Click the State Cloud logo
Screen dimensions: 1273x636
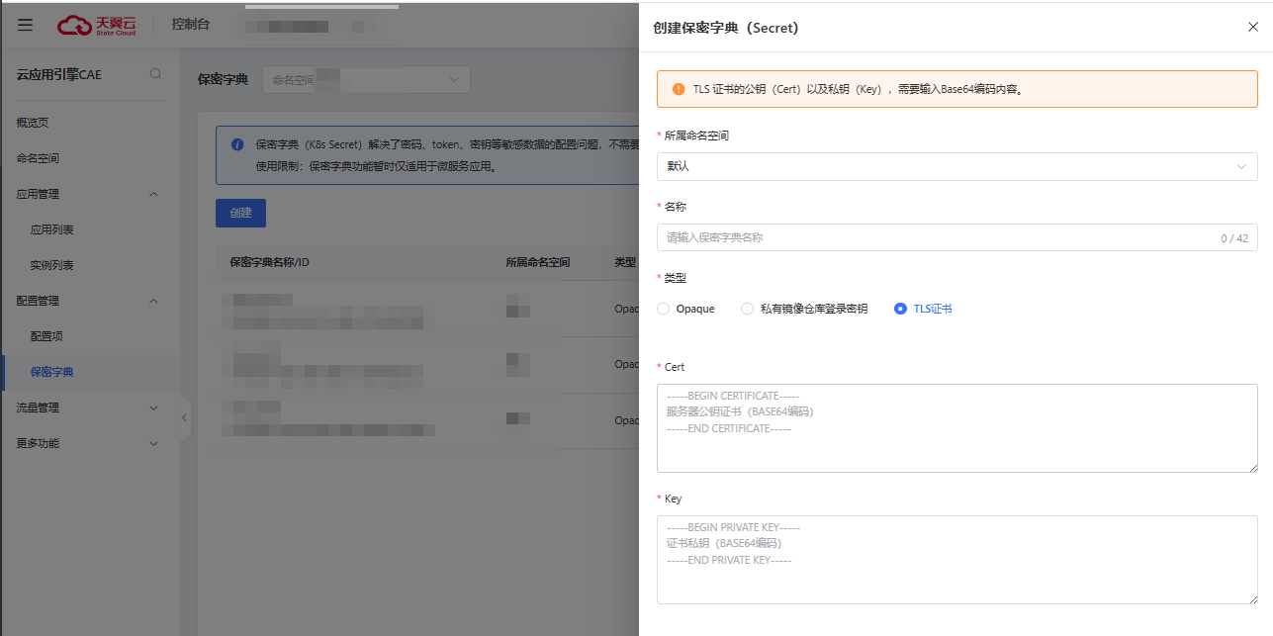coord(99,25)
